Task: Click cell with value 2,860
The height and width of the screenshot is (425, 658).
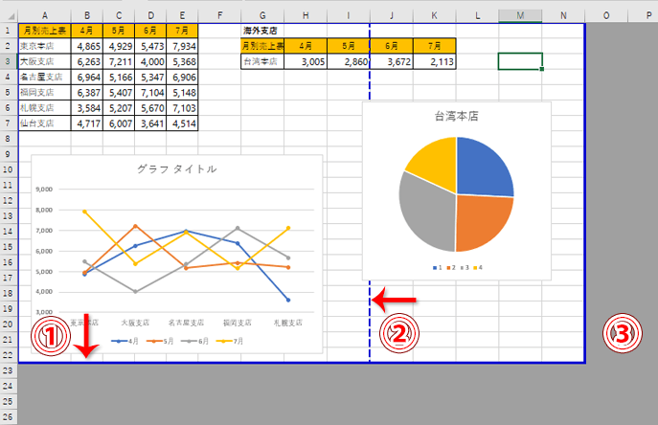Action: [349, 61]
